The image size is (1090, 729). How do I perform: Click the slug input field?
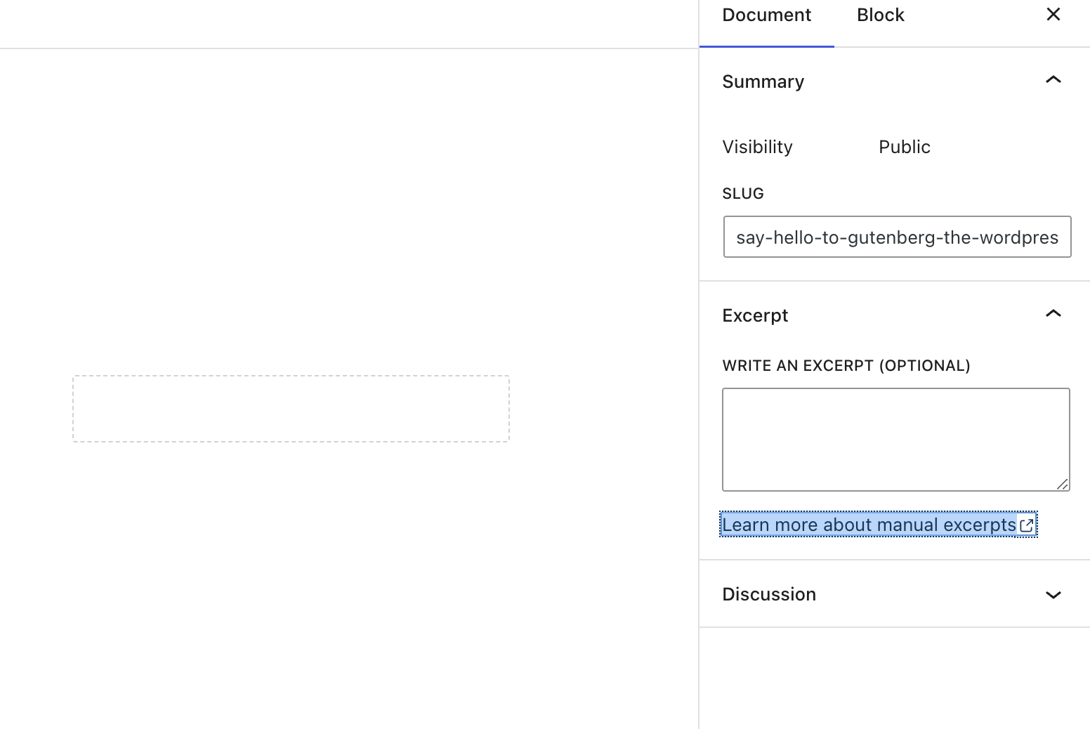click(x=897, y=237)
